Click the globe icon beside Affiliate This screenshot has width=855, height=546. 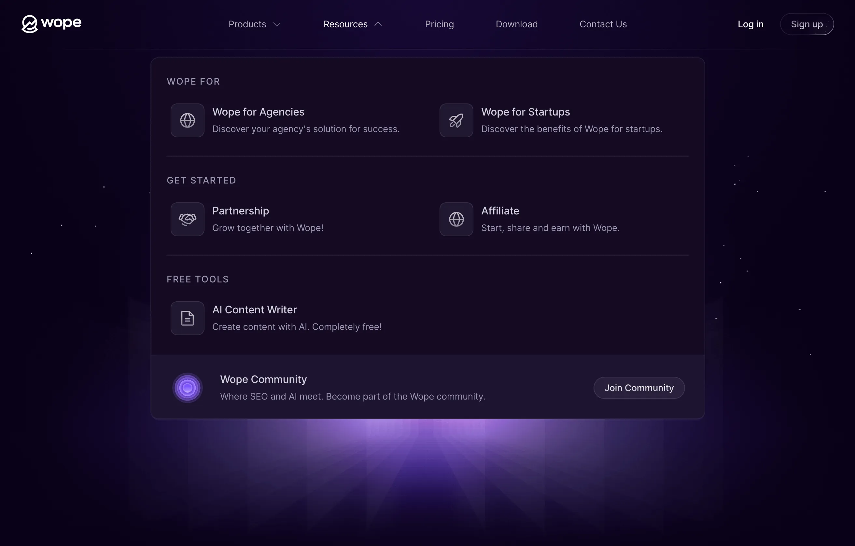(x=456, y=219)
